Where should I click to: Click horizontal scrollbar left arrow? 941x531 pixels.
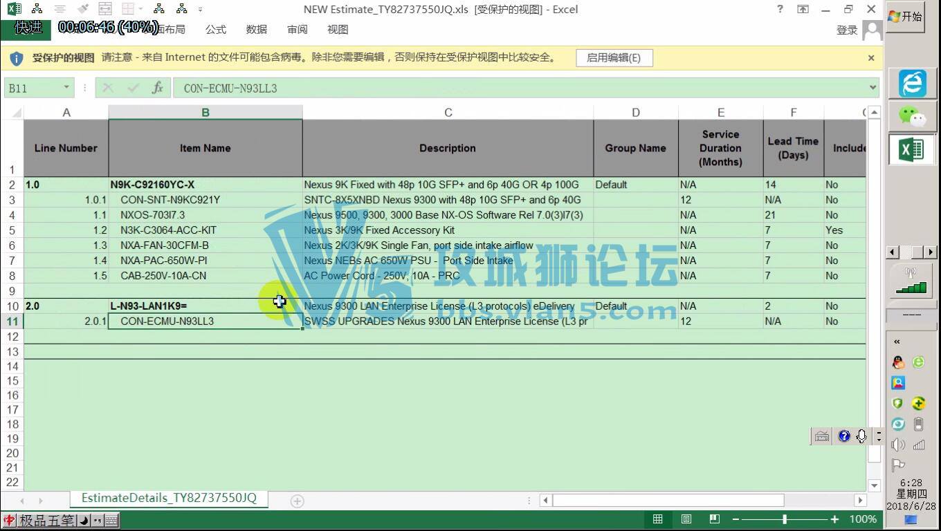tap(546, 501)
